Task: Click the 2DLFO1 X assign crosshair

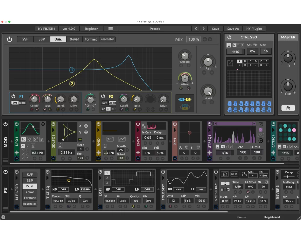Action: [86, 126]
